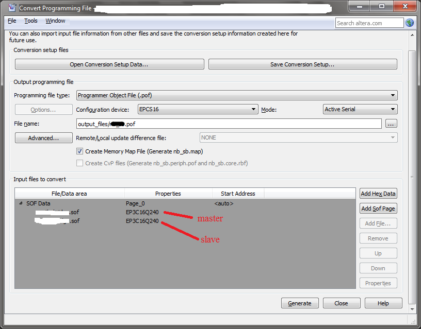Viewport: 421px width, 329px height.
Task: Toggle Create Memory Map File checkbox
Action: [x=79, y=151]
